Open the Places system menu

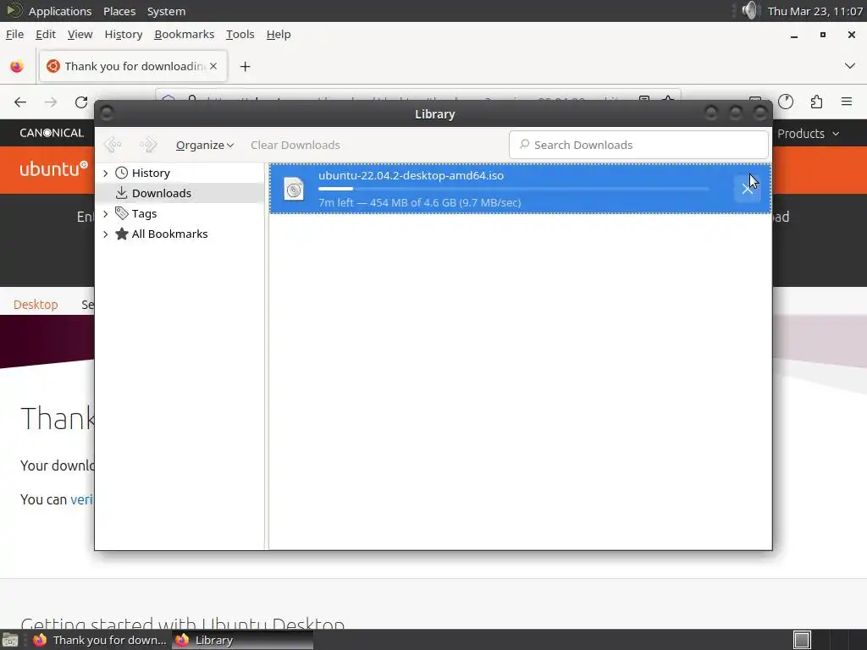pos(119,11)
